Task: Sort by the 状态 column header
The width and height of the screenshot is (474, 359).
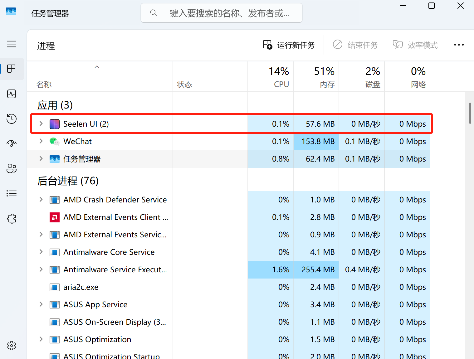Action: tap(210, 77)
